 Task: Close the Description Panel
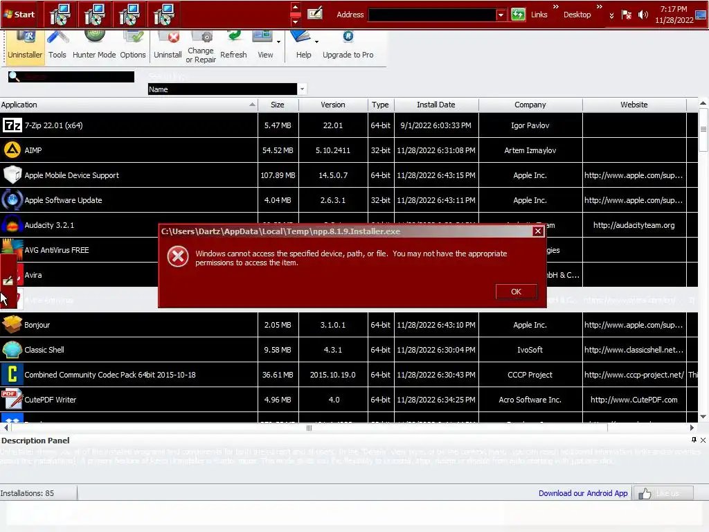703,440
